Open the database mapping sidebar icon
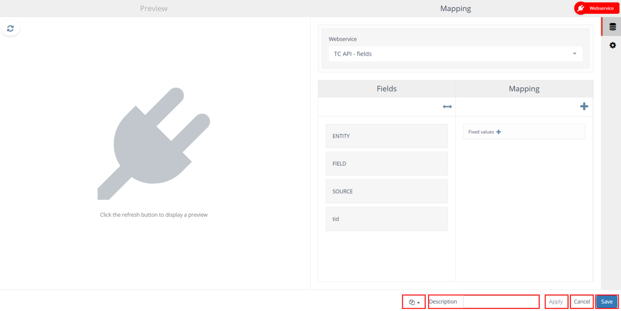This screenshot has width=621, height=311. click(613, 27)
